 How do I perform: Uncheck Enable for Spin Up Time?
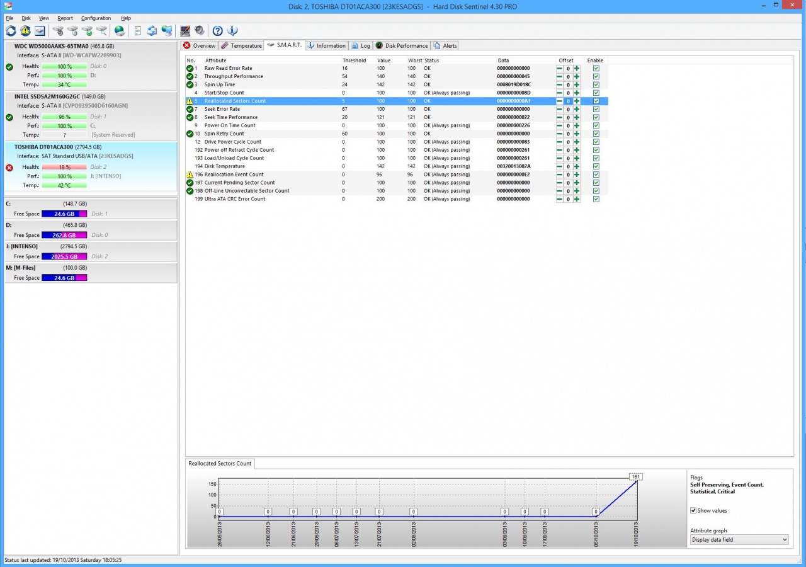596,84
